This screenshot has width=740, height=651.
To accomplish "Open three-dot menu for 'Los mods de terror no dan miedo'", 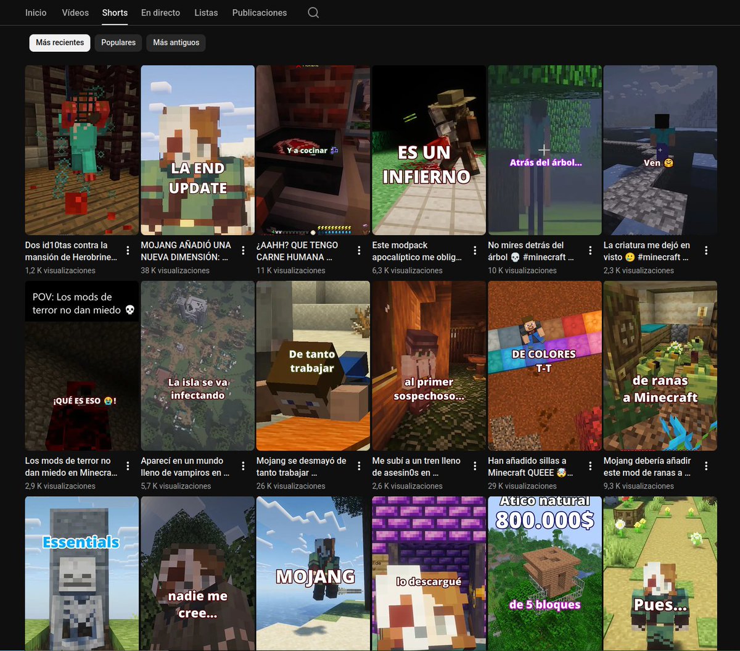I will point(128,466).
